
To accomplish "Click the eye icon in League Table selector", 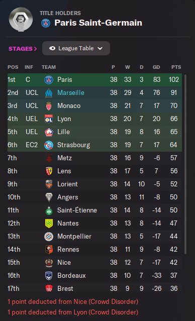I will tap(52, 48).
